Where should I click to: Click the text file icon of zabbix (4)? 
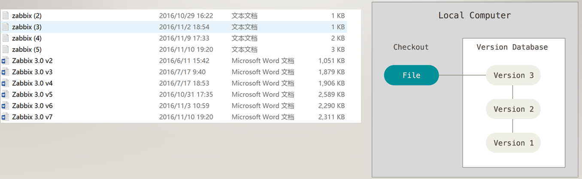pos(5,38)
